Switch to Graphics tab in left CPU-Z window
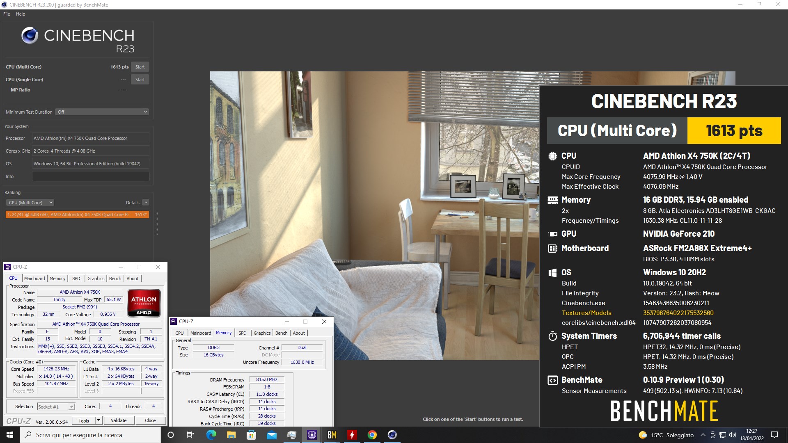This screenshot has width=788, height=443. point(96,279)
